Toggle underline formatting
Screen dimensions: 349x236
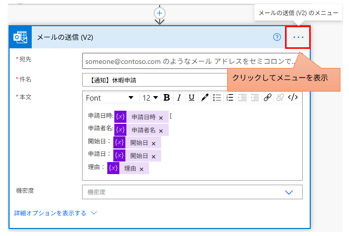191,98
